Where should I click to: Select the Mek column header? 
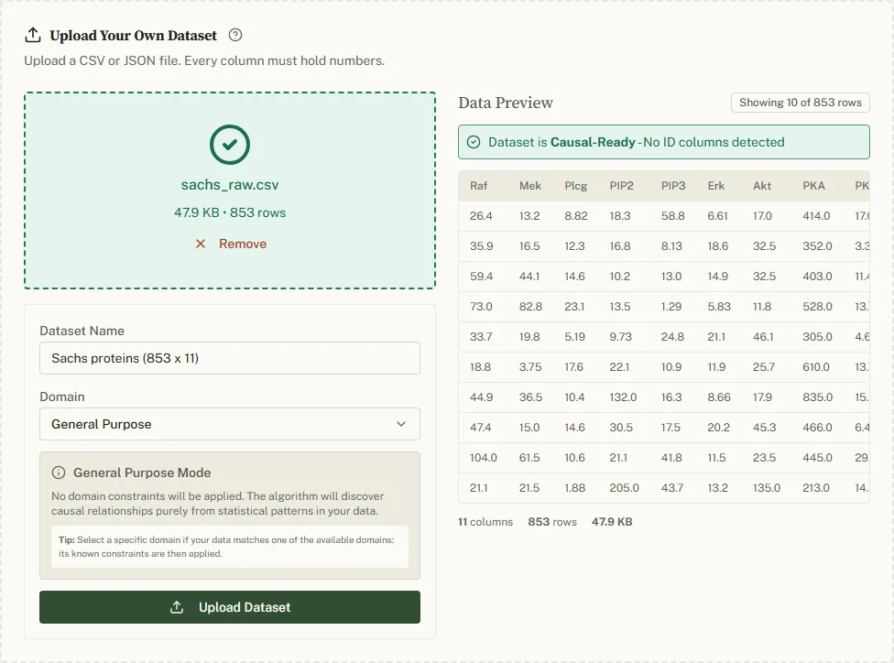tap(530, 186)
